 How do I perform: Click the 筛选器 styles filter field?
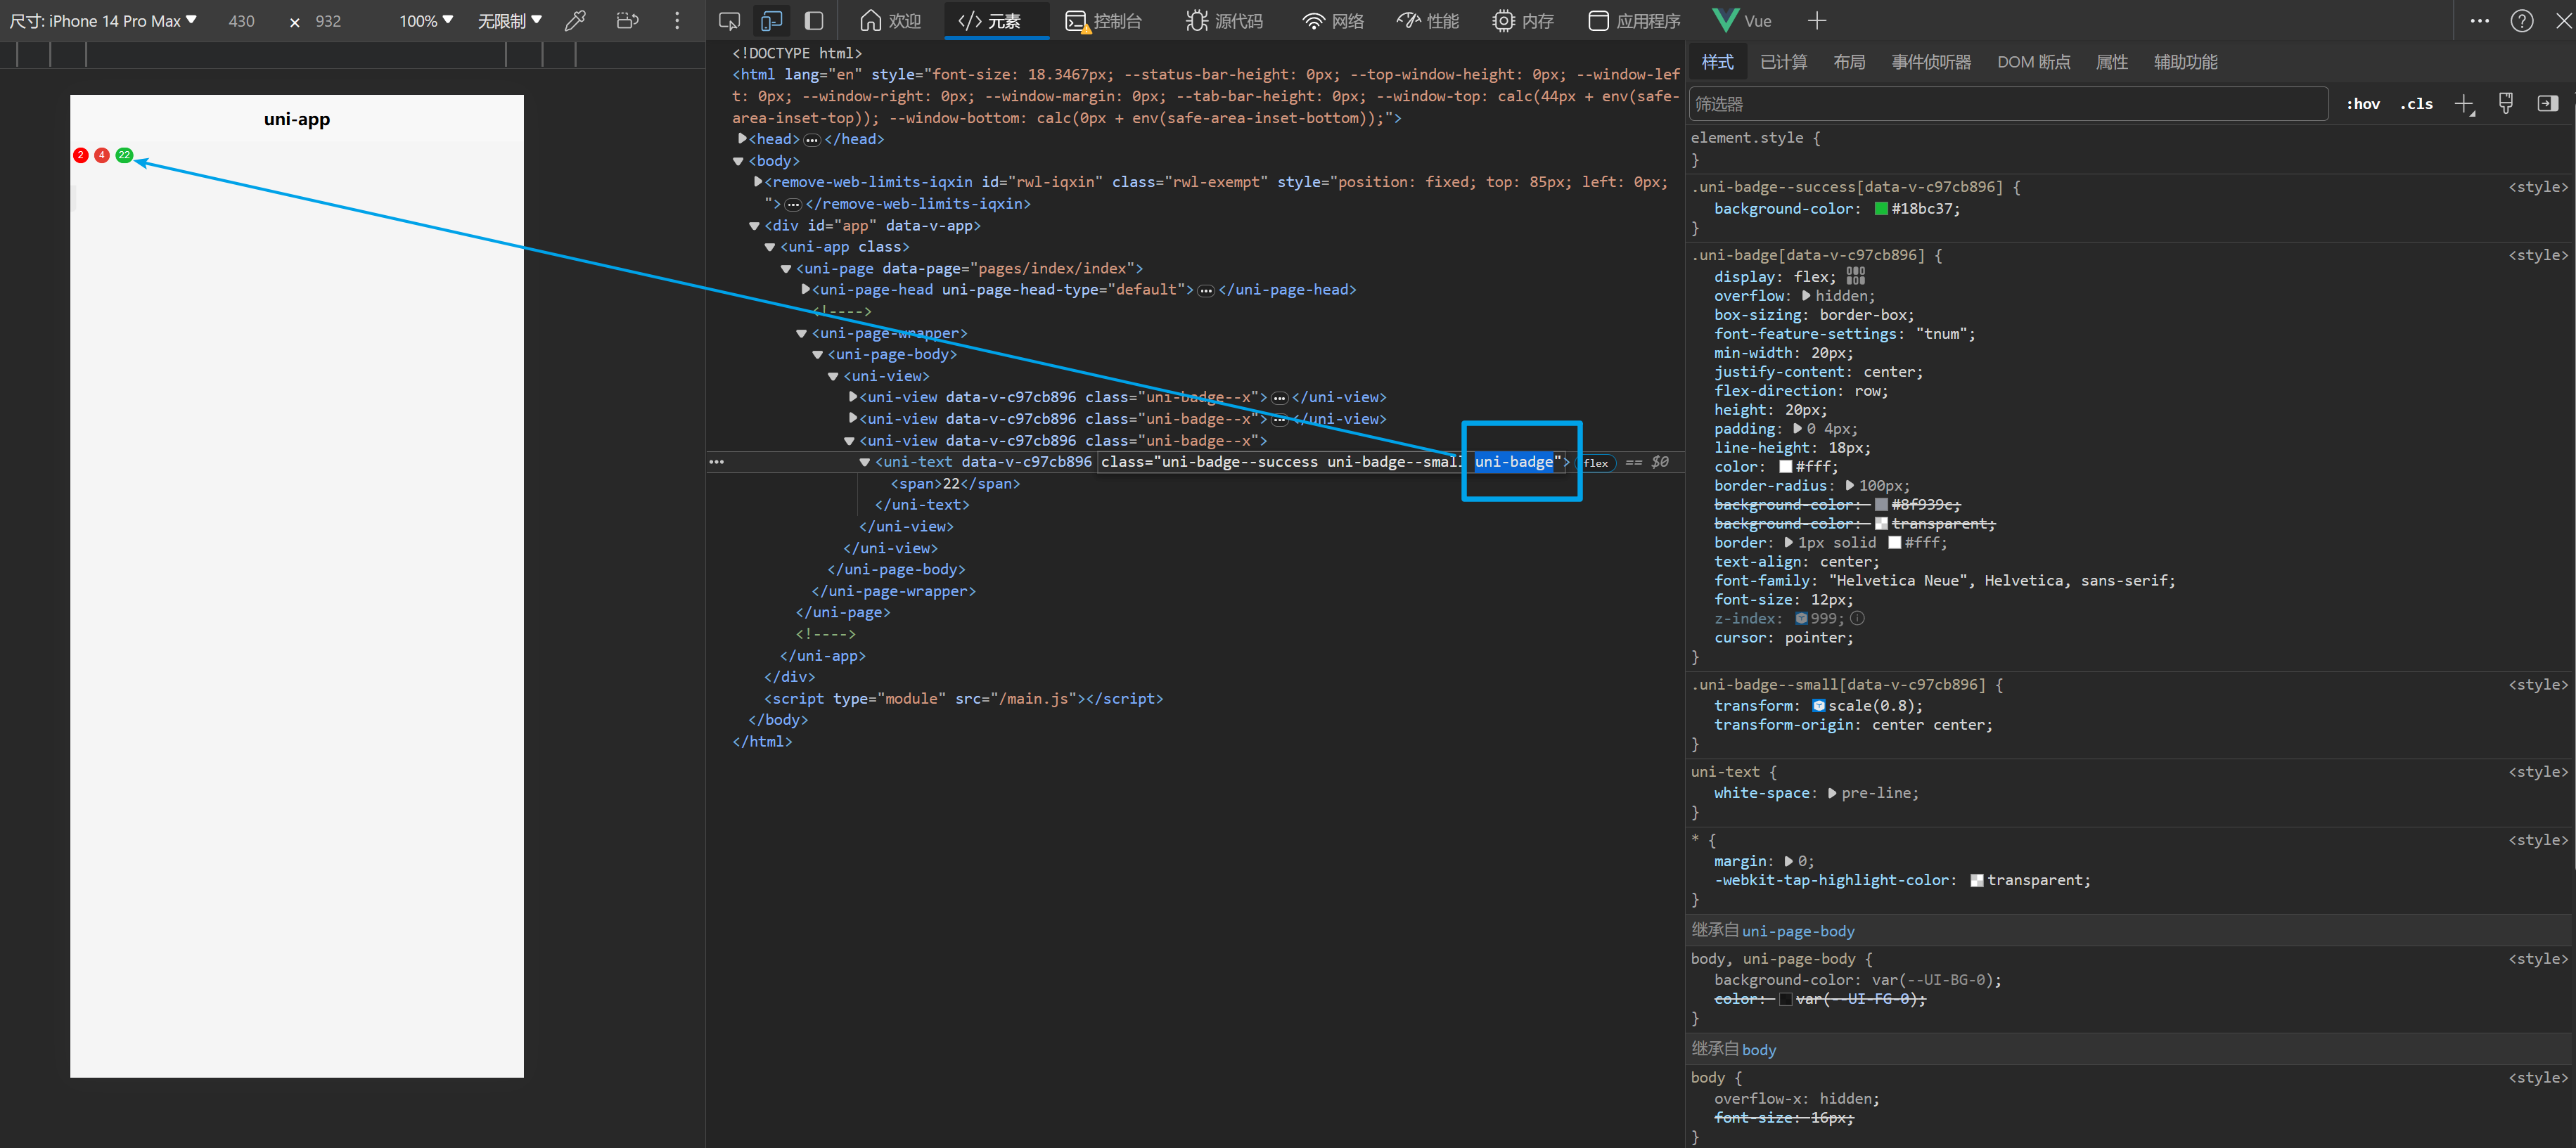tap(2009, 104)
